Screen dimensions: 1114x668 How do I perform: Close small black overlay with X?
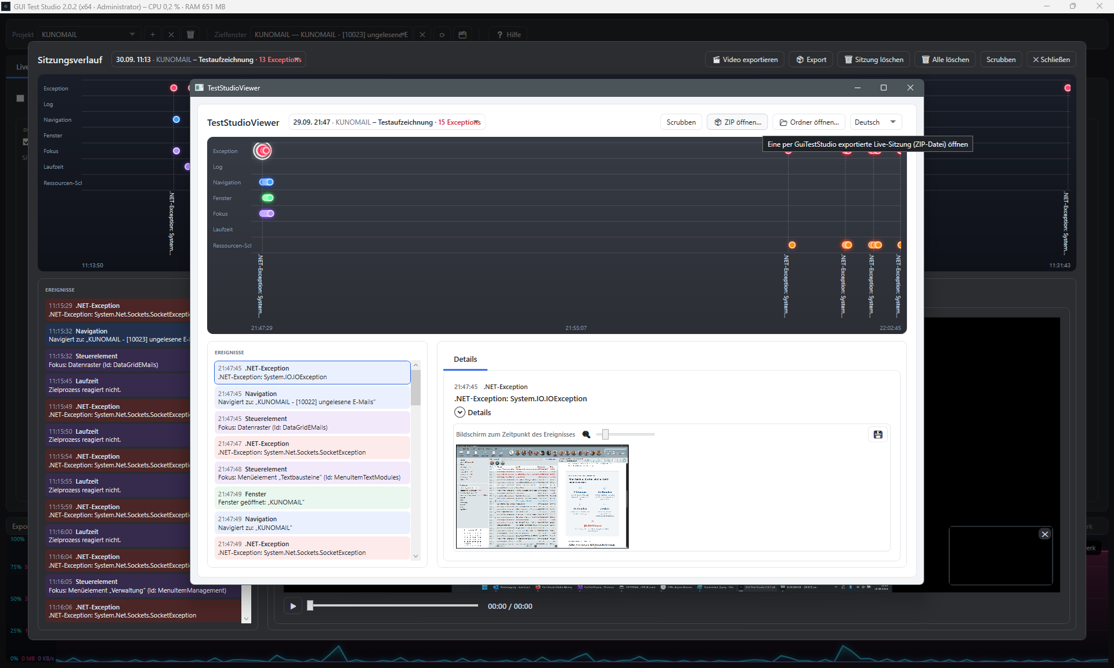coord(1045,534)
